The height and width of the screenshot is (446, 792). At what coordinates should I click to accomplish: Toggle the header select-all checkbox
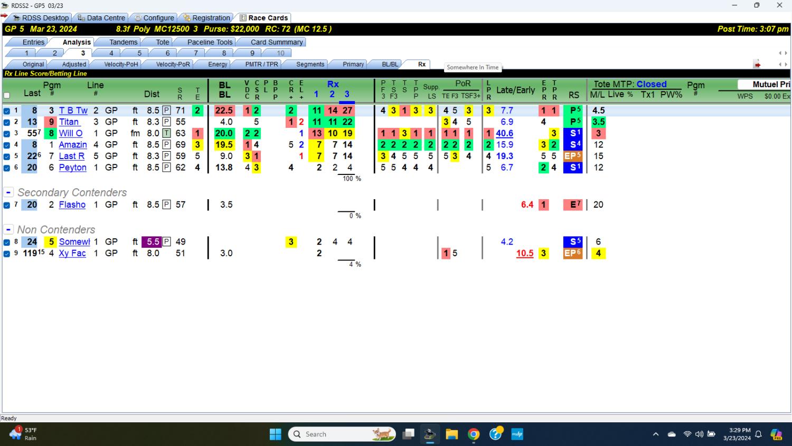(7, 96)
